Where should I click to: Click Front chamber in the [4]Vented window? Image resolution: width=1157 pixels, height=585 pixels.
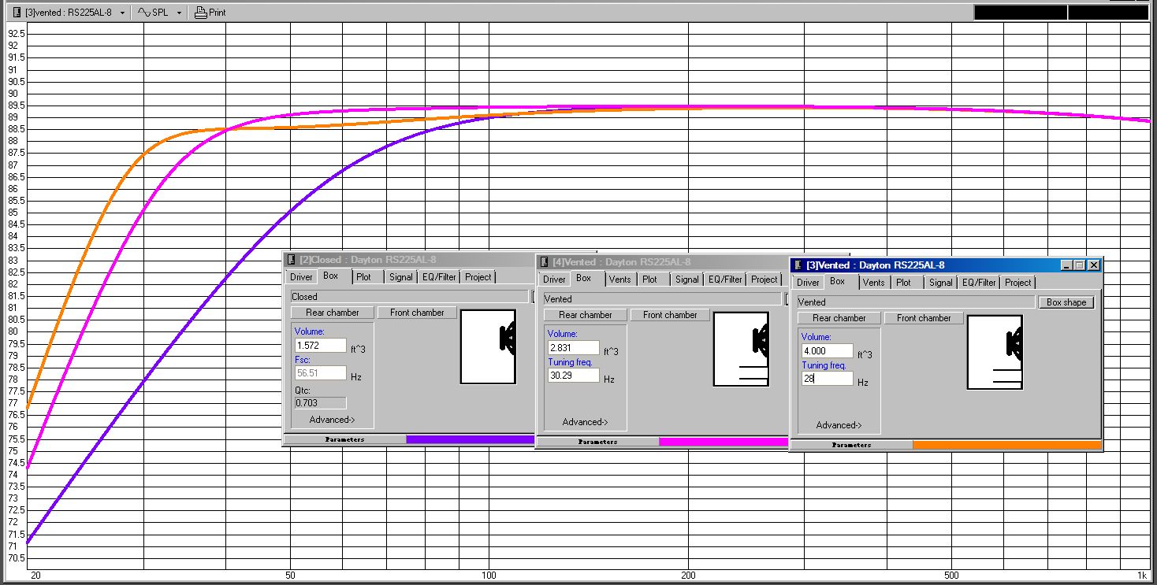[x=670, y=315]
